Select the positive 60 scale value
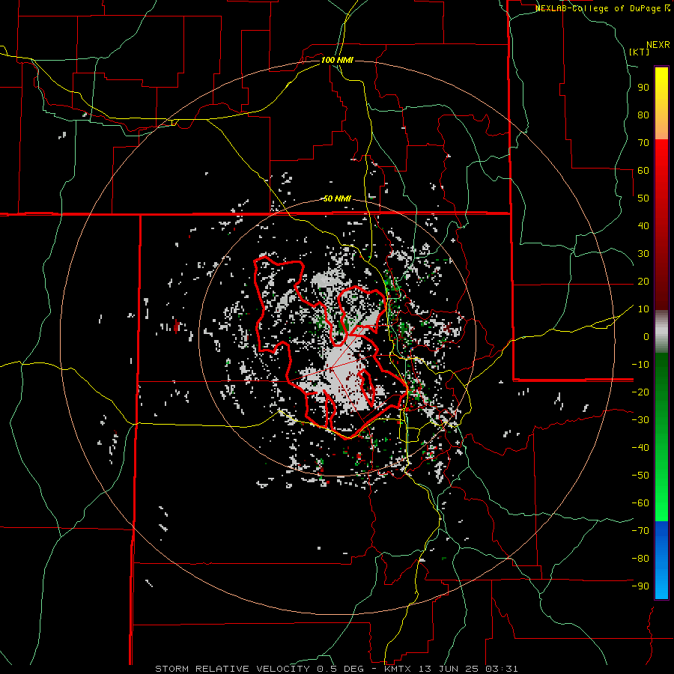674x674 pixels. tap(643, 171)
